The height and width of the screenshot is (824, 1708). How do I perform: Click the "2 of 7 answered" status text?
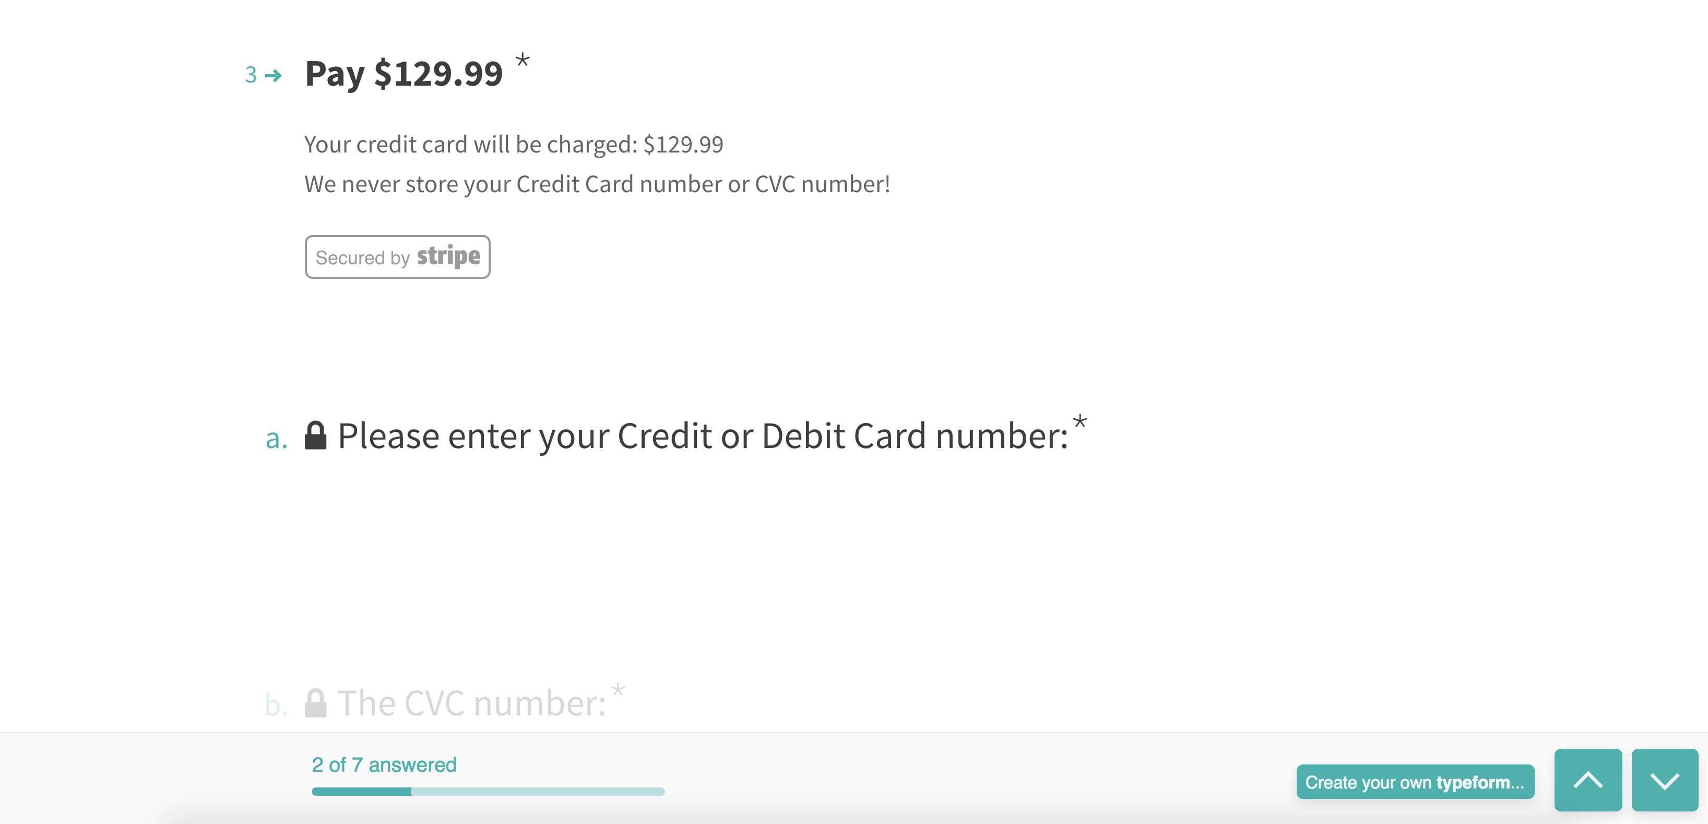click(384, 765)
